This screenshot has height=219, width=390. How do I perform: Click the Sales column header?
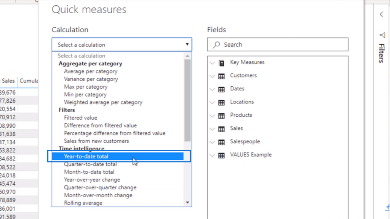pos(8,81)
